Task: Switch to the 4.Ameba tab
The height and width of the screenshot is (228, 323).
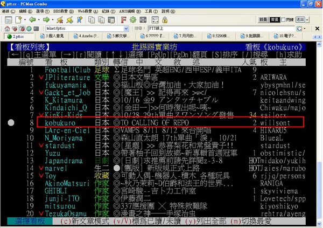Action: pyautogui.click(x=87, y=36)
